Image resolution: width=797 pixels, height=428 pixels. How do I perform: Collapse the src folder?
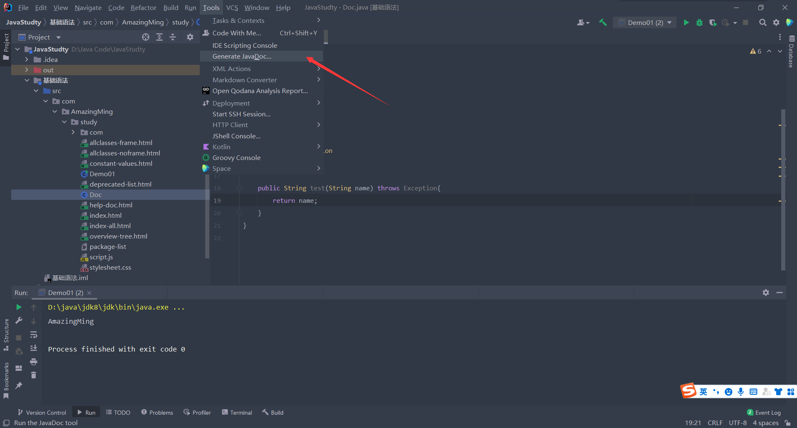point(36,91)
